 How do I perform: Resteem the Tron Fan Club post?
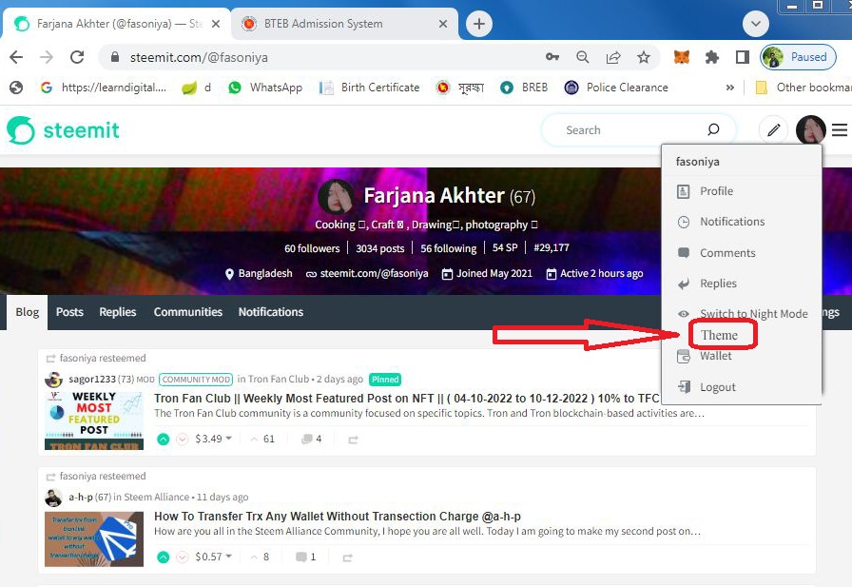[x=353, y=440]
